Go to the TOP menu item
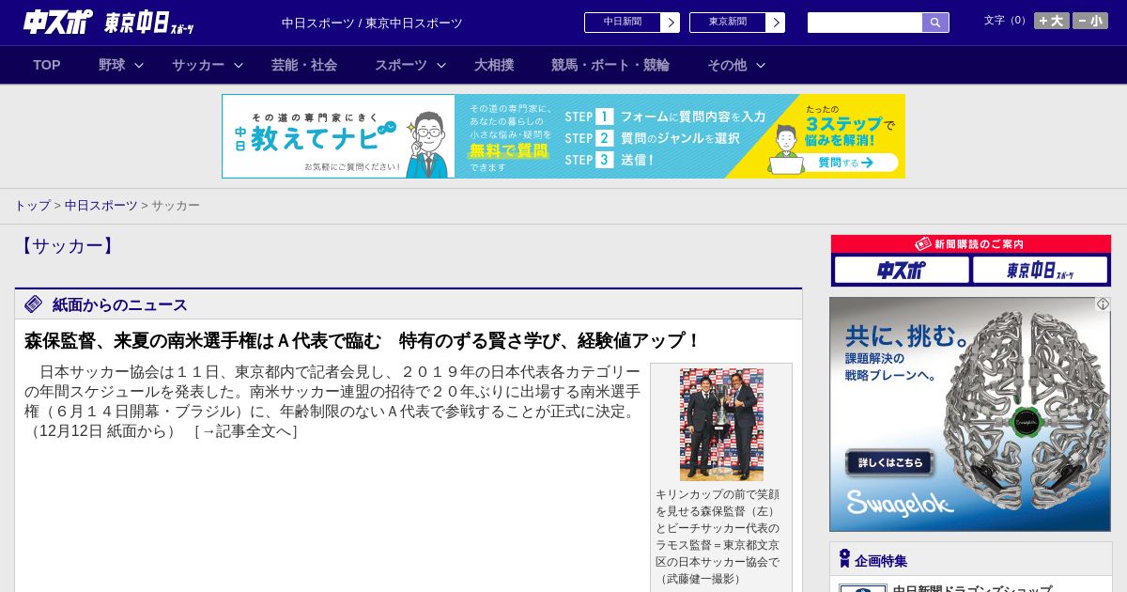Image resolution: width=1127 pixels, height=592 pixels. (47, 65)
